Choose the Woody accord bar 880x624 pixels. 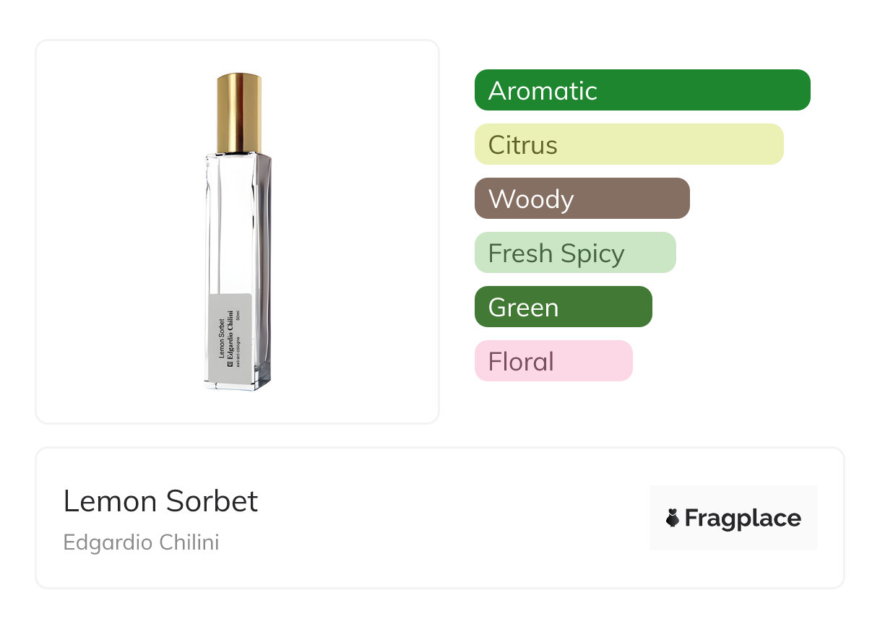click(x=582, y=199)
